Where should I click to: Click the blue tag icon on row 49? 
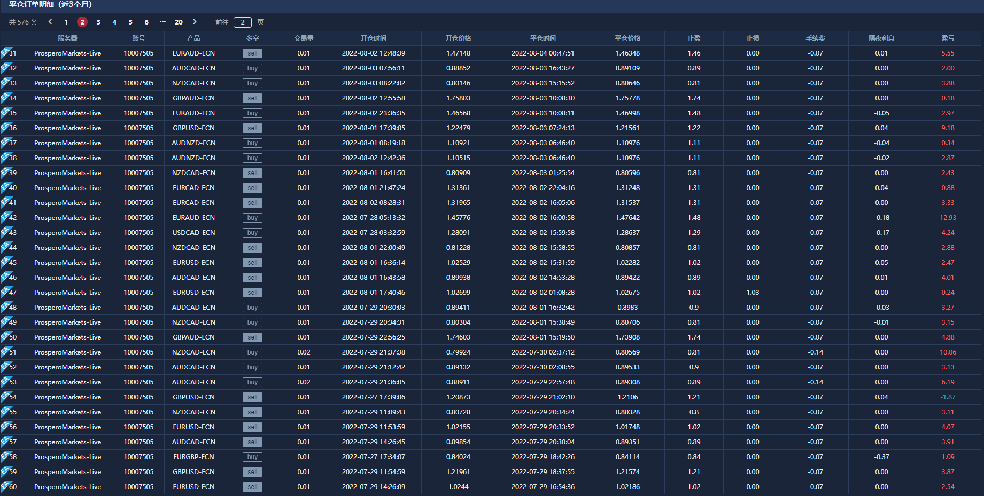(x=6, y=321)
